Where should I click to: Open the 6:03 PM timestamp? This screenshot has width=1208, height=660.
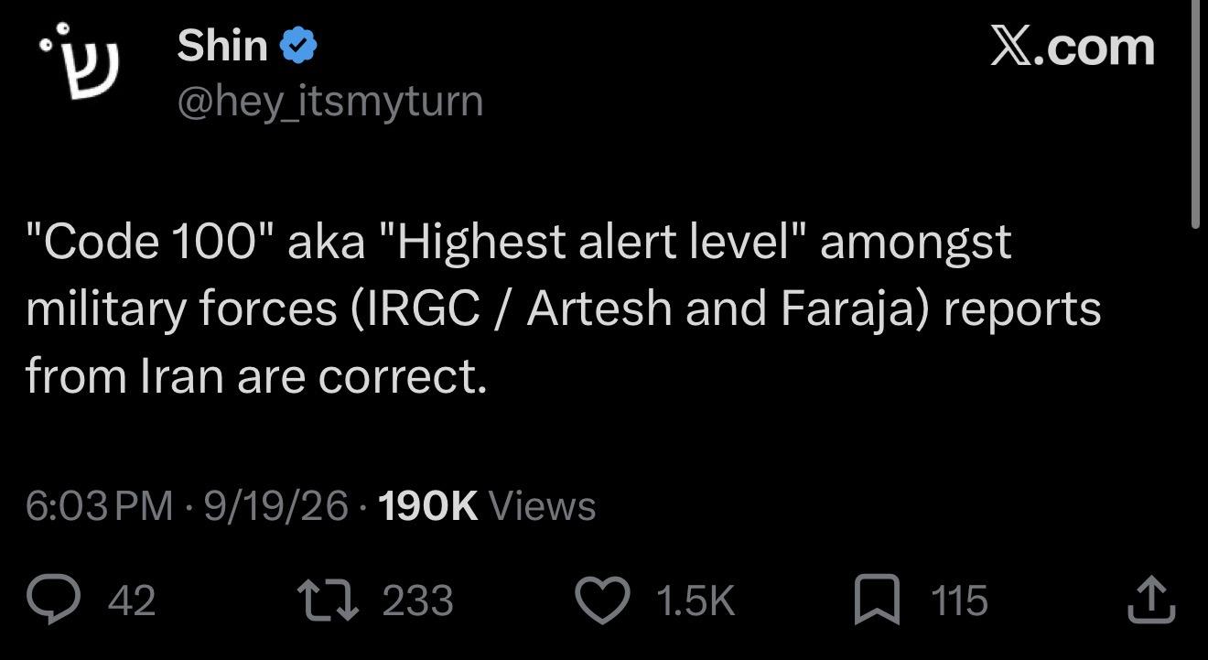pos(99,505)
